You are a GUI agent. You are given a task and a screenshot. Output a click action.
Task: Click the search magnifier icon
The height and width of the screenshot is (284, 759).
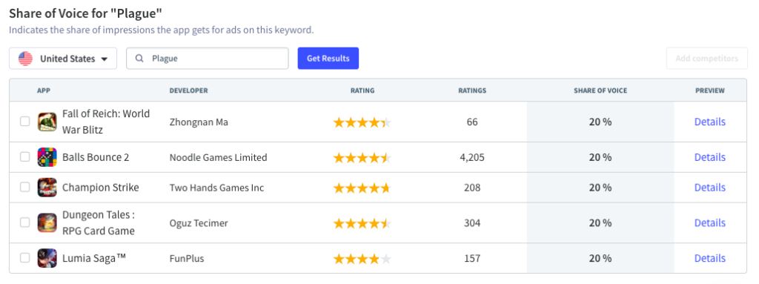coord(139,59)
